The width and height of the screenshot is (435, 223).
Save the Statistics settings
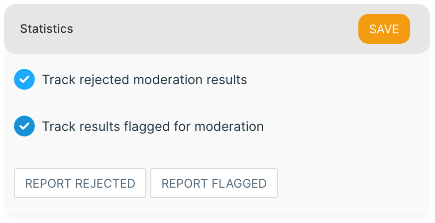point(384,29)
